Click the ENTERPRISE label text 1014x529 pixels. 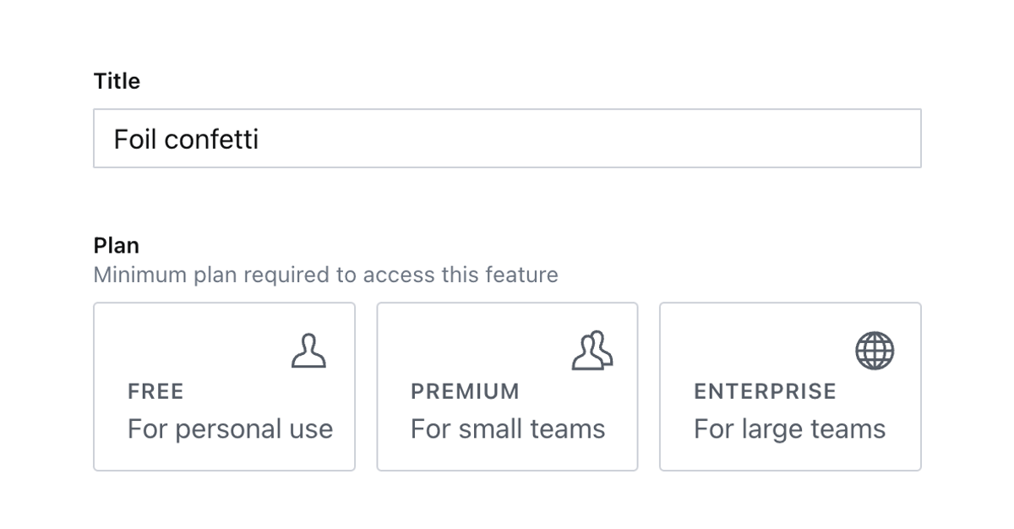764,390
